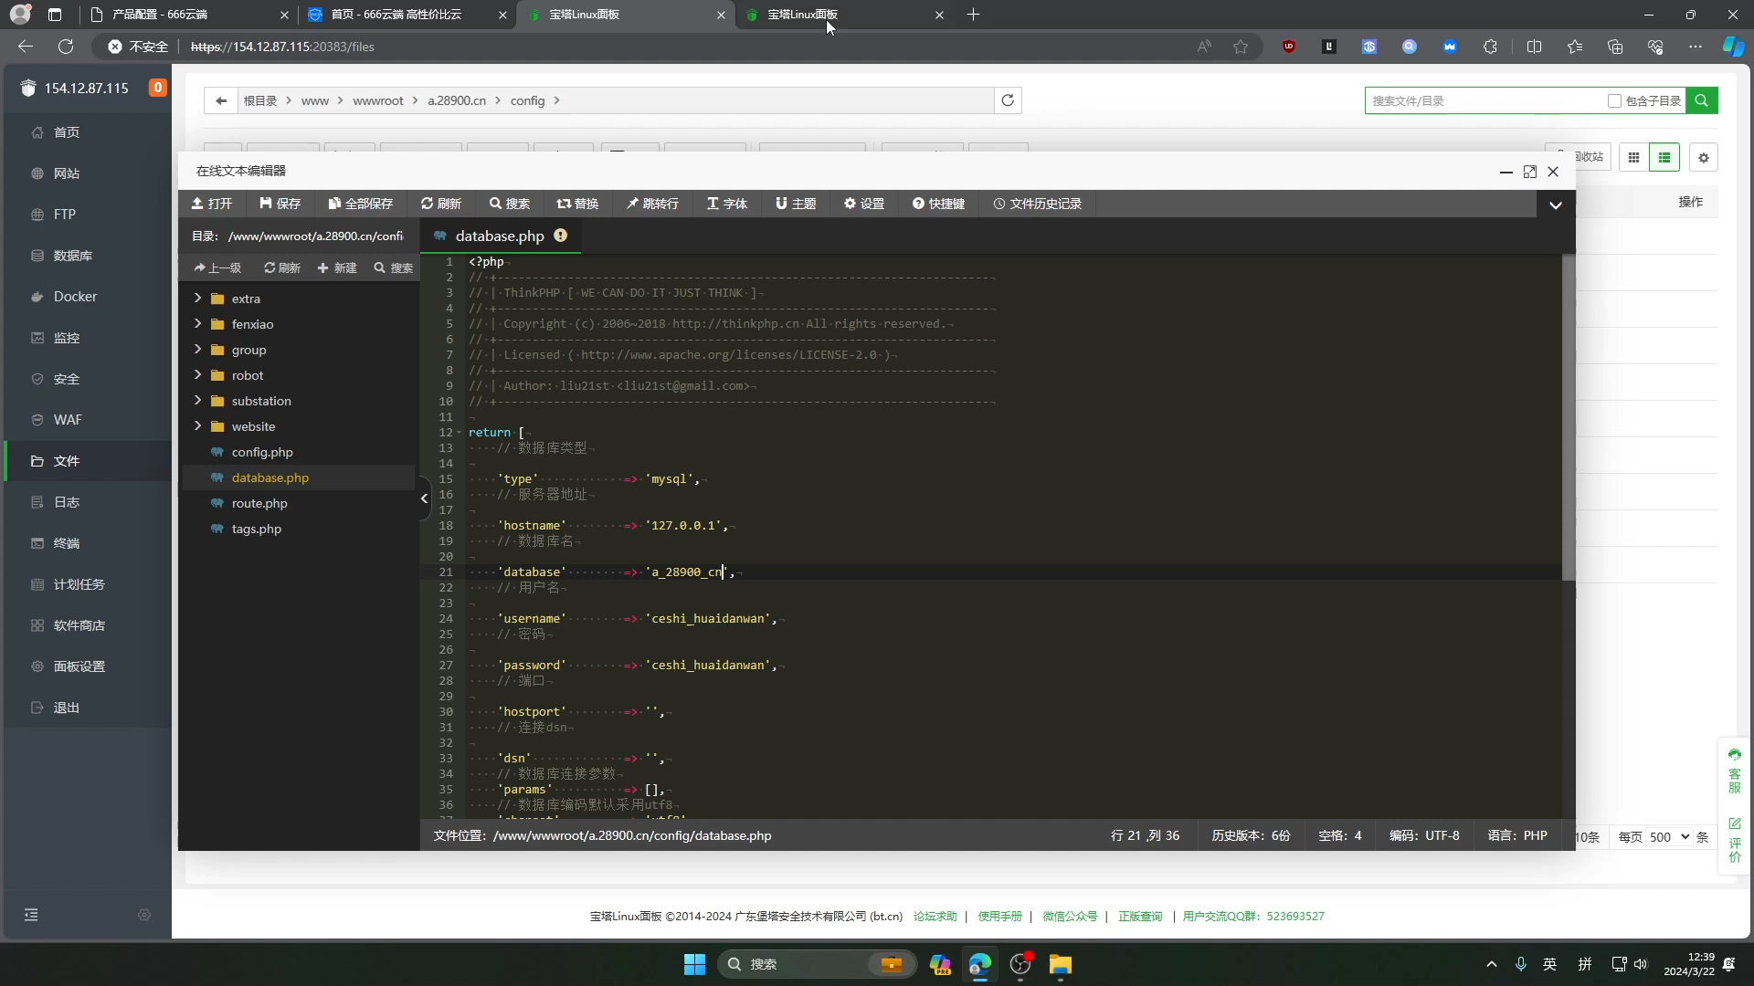The image size is (1754, 986).
Task: Expand the website folder in sidebar
Action: [x=196, y=426]
